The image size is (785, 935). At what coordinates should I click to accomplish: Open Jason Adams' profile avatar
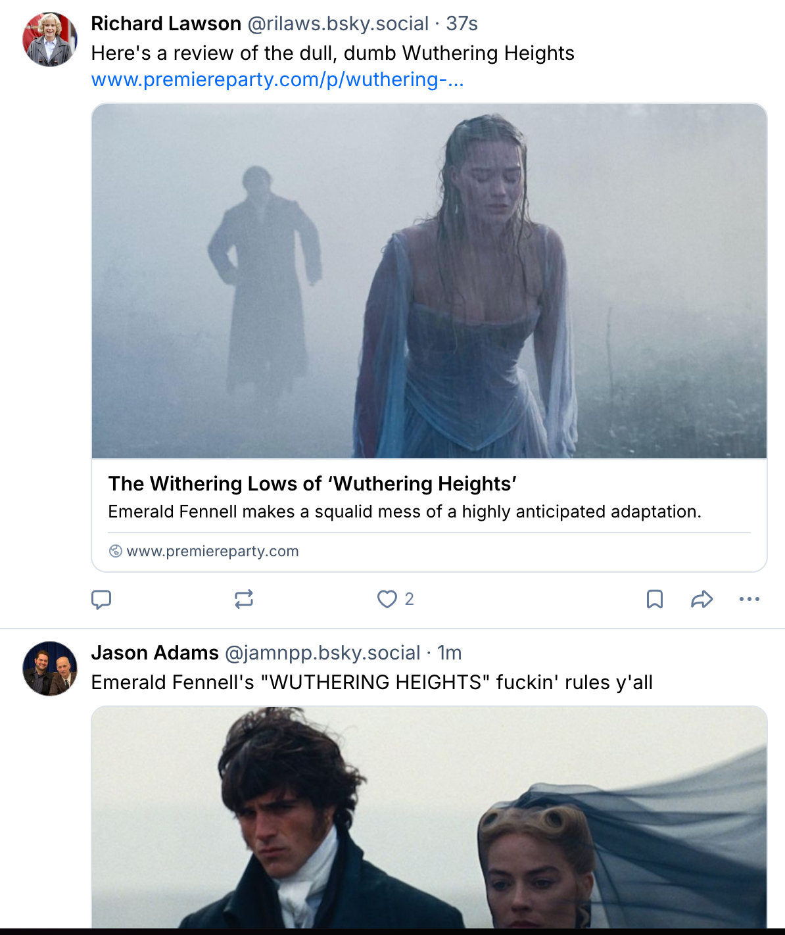click(50, 668)
